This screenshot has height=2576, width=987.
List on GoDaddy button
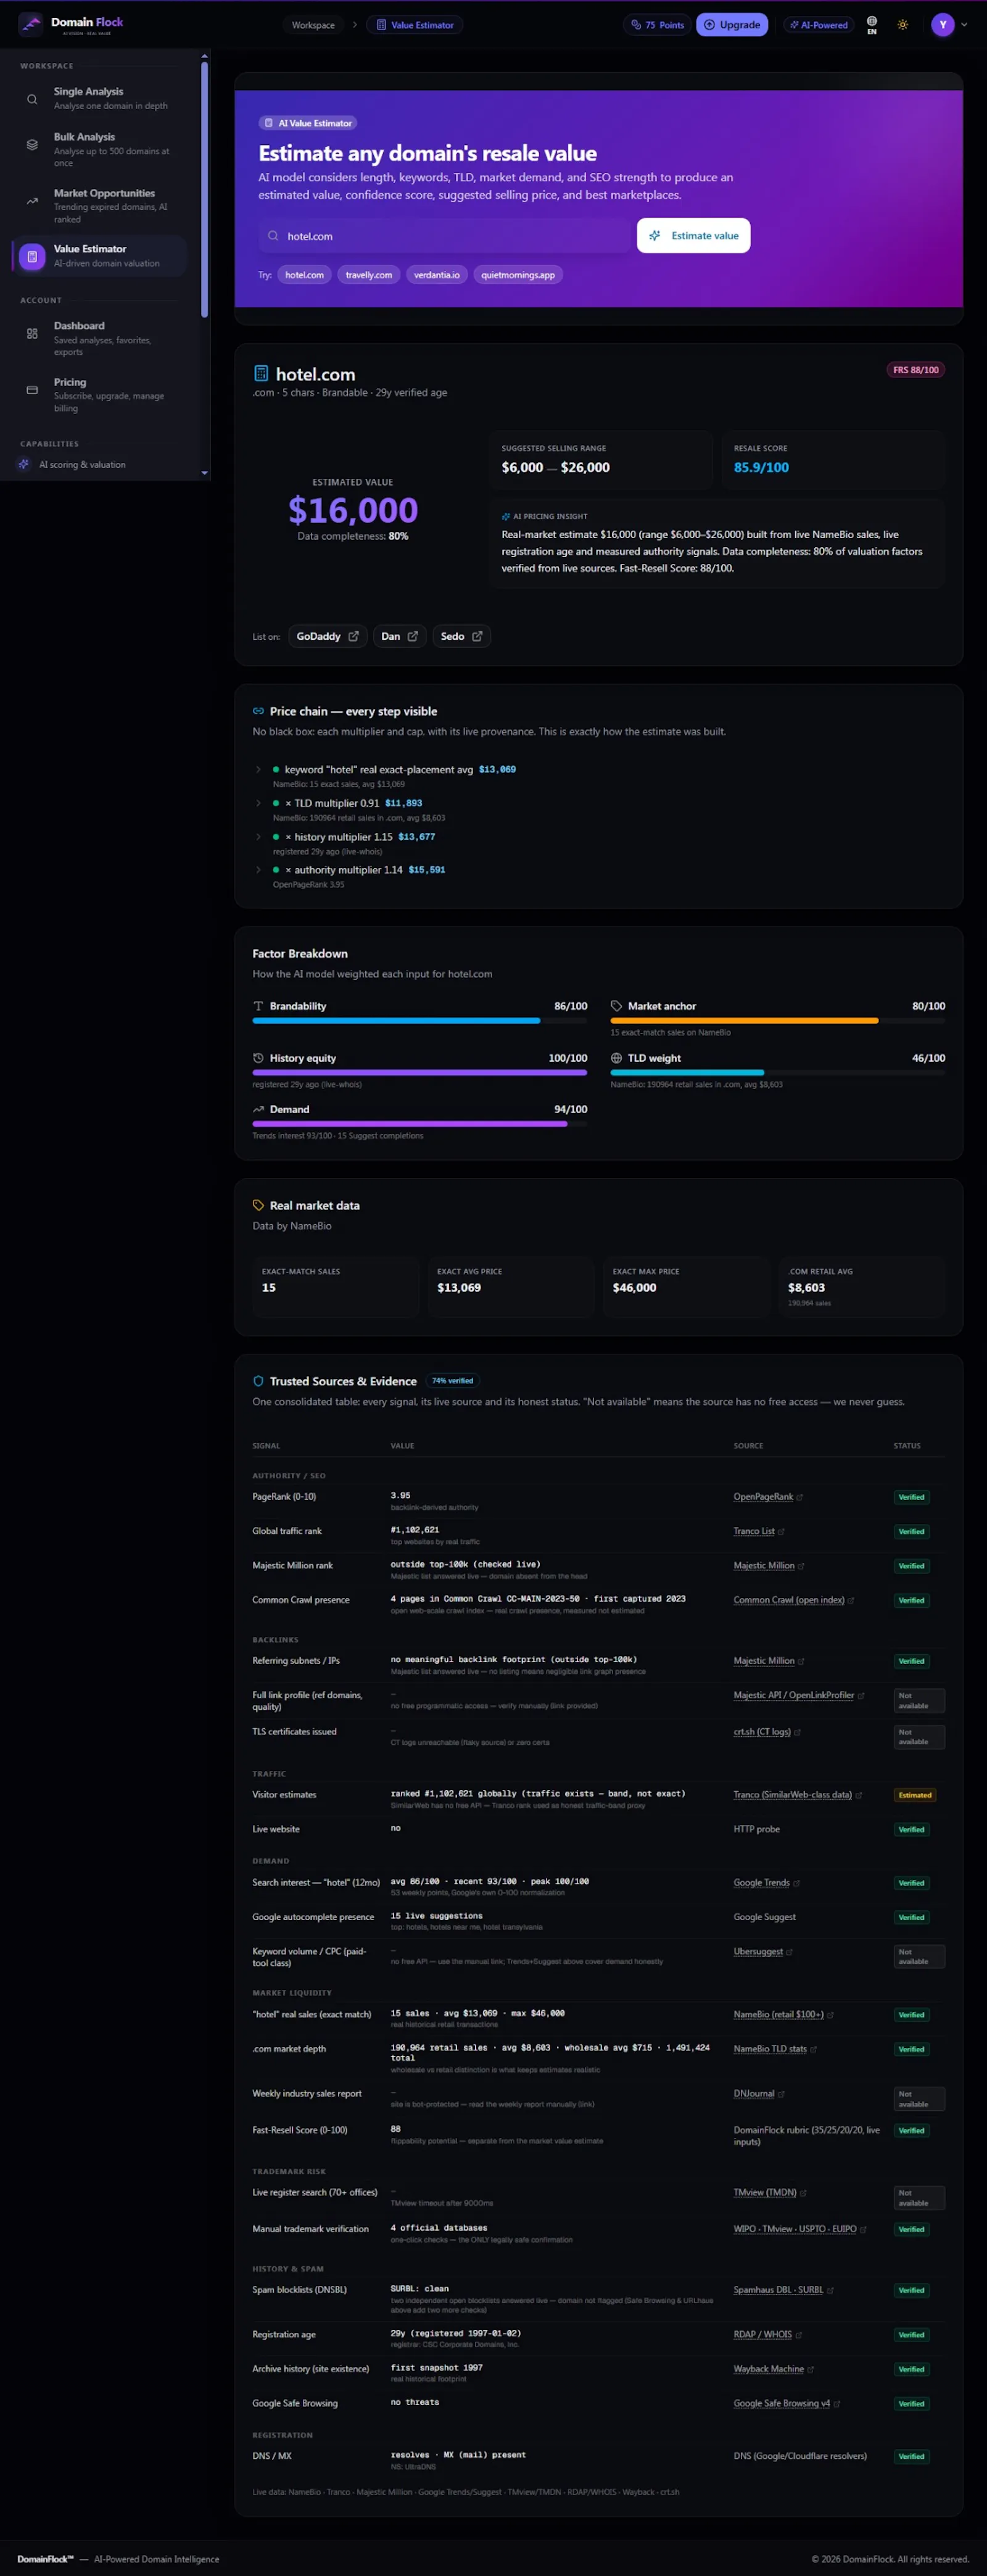coord(327,636)
